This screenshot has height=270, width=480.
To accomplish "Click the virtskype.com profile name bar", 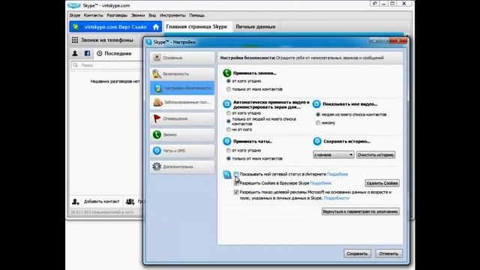I will click(115, 27).
